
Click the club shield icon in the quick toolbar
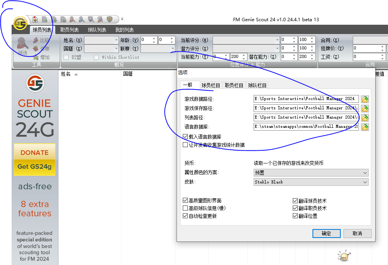[109, 19]
